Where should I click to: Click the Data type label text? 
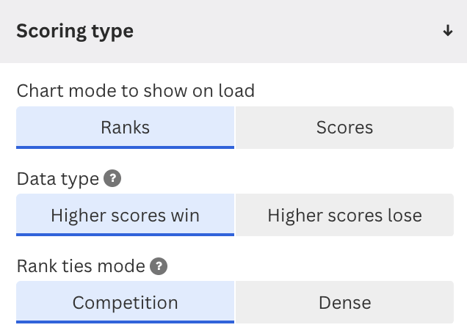pyautogui.click(x=58, y=179)
